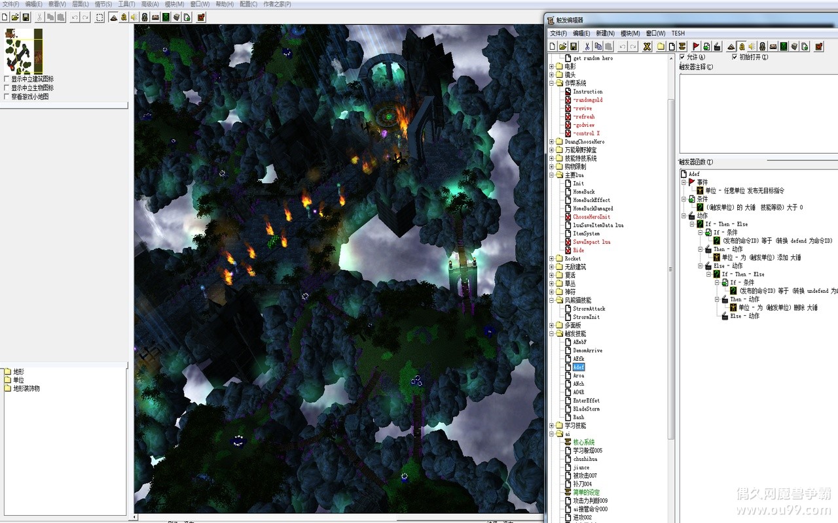Open Sound Editor from main toolbar
The height and width of the screenshot is (523, 838).
click(x=134, y=17)
